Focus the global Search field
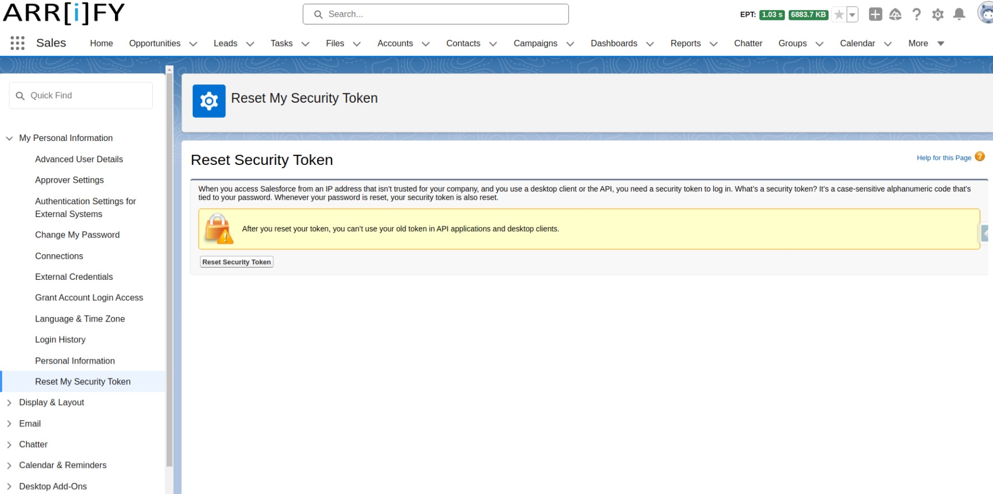 [x=435, y=14]
